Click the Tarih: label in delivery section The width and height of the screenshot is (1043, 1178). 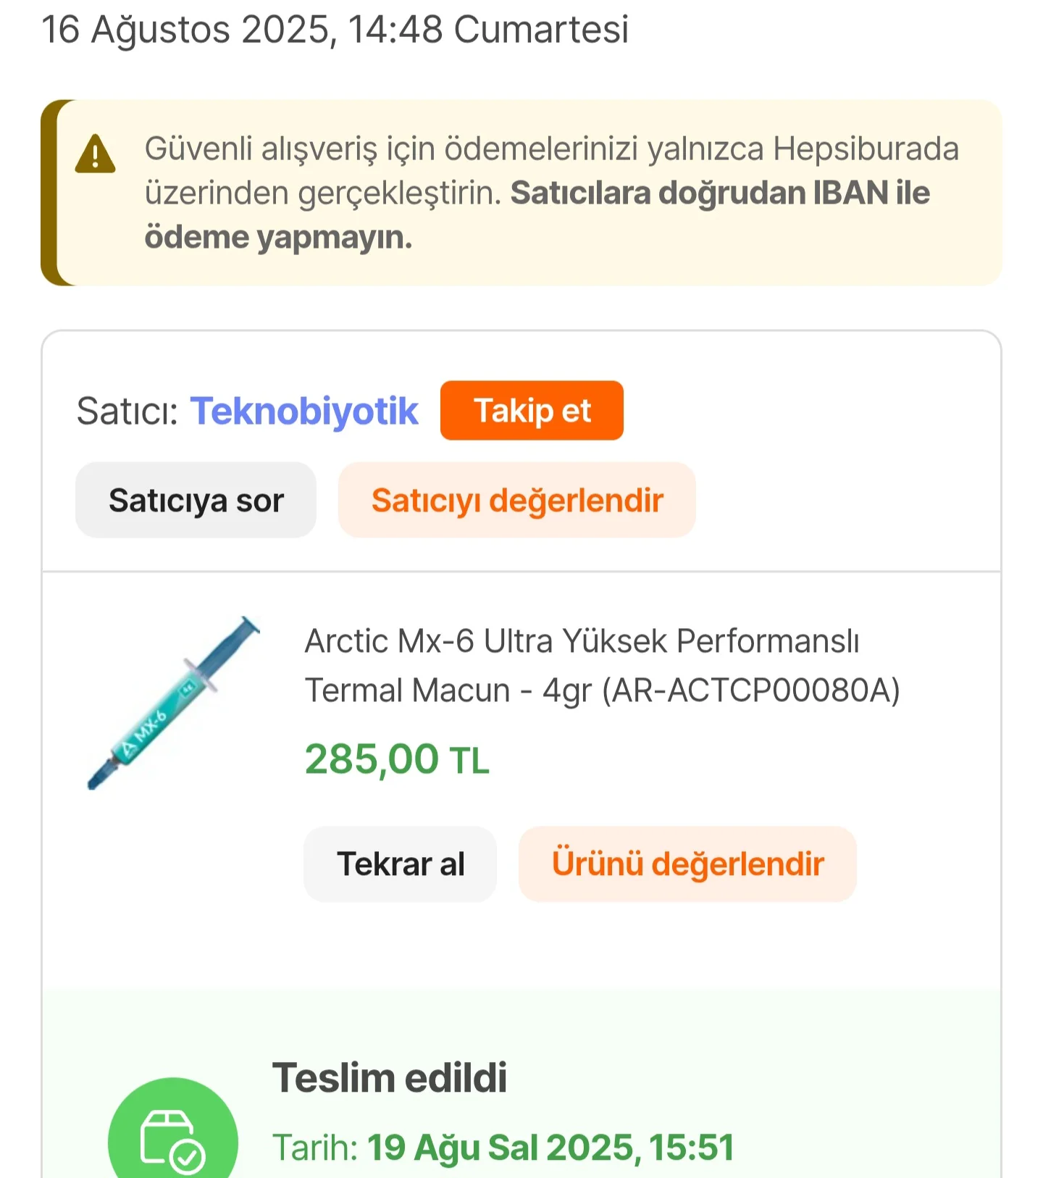click(x=315, y=1148)
